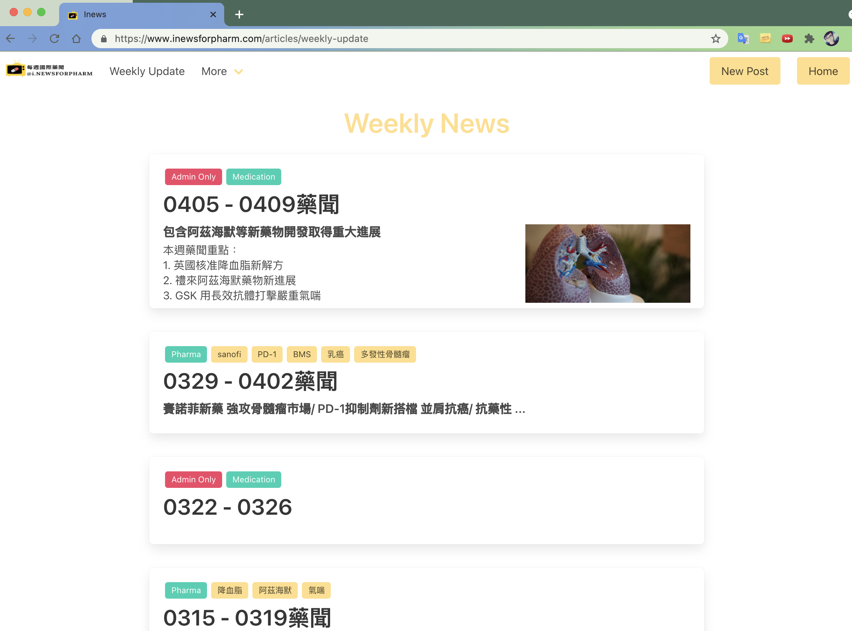Select the sanofi tag
The image size is (852, 631).
(x=229, y=354)
